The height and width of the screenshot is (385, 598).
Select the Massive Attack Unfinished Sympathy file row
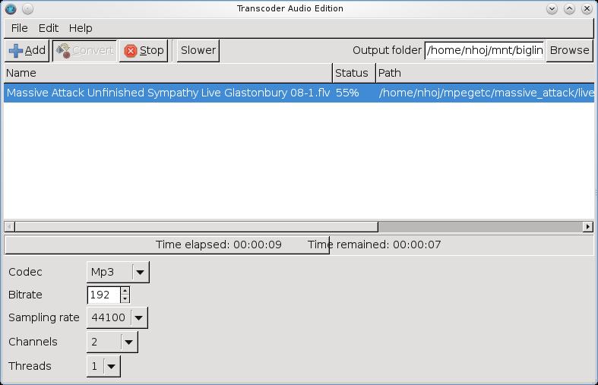point(299,93)
